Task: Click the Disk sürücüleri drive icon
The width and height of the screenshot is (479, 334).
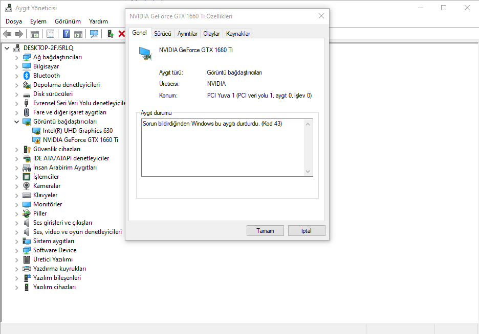Action: (27, 95)
